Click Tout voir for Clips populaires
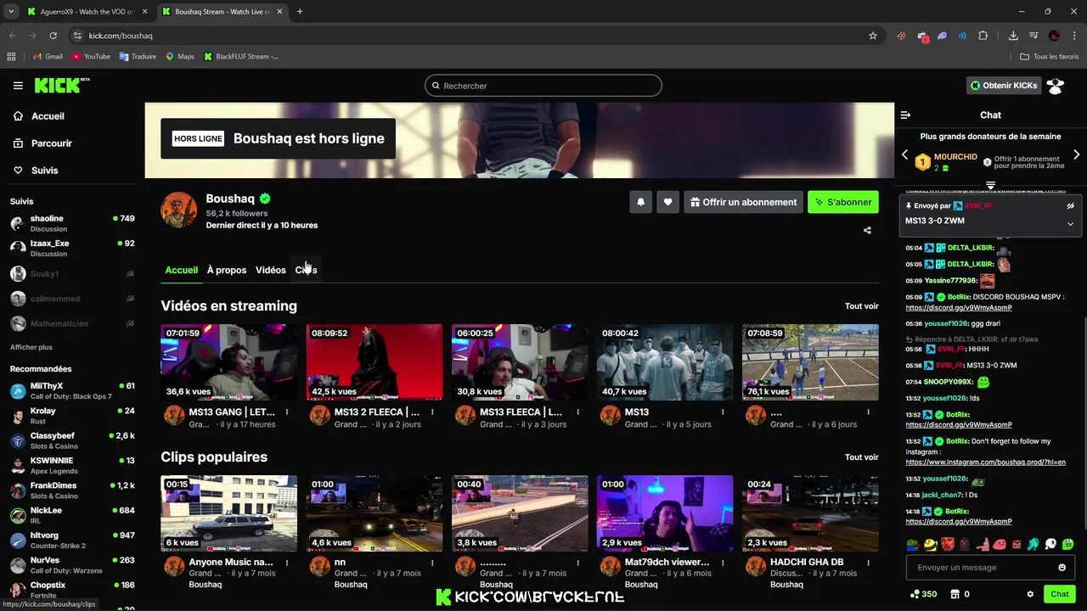The width and height of the screenshot is (1087, 611). point(861,457)
